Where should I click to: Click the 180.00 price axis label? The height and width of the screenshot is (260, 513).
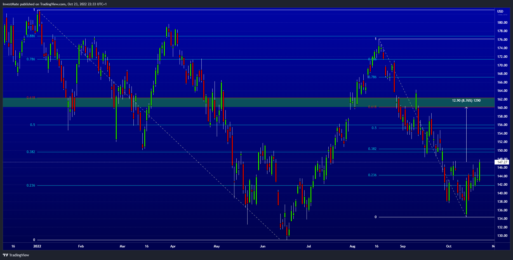pyautogui.click(x=502, y=23)
